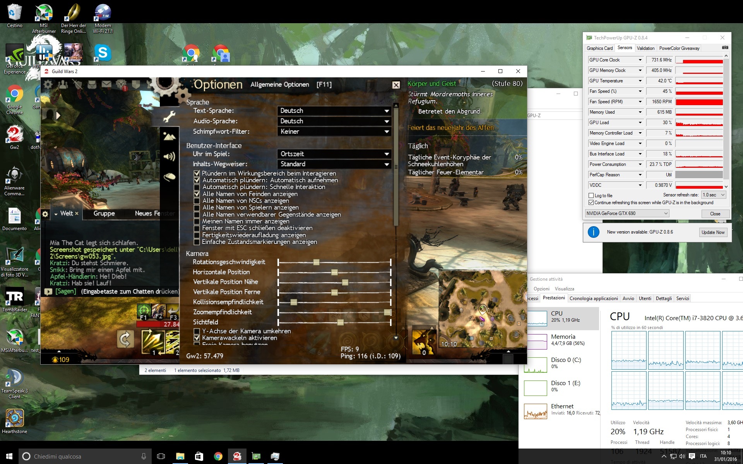Open the hero panel sword and shield icon
This screenshot has height=464, width=743.
[77, 84]
